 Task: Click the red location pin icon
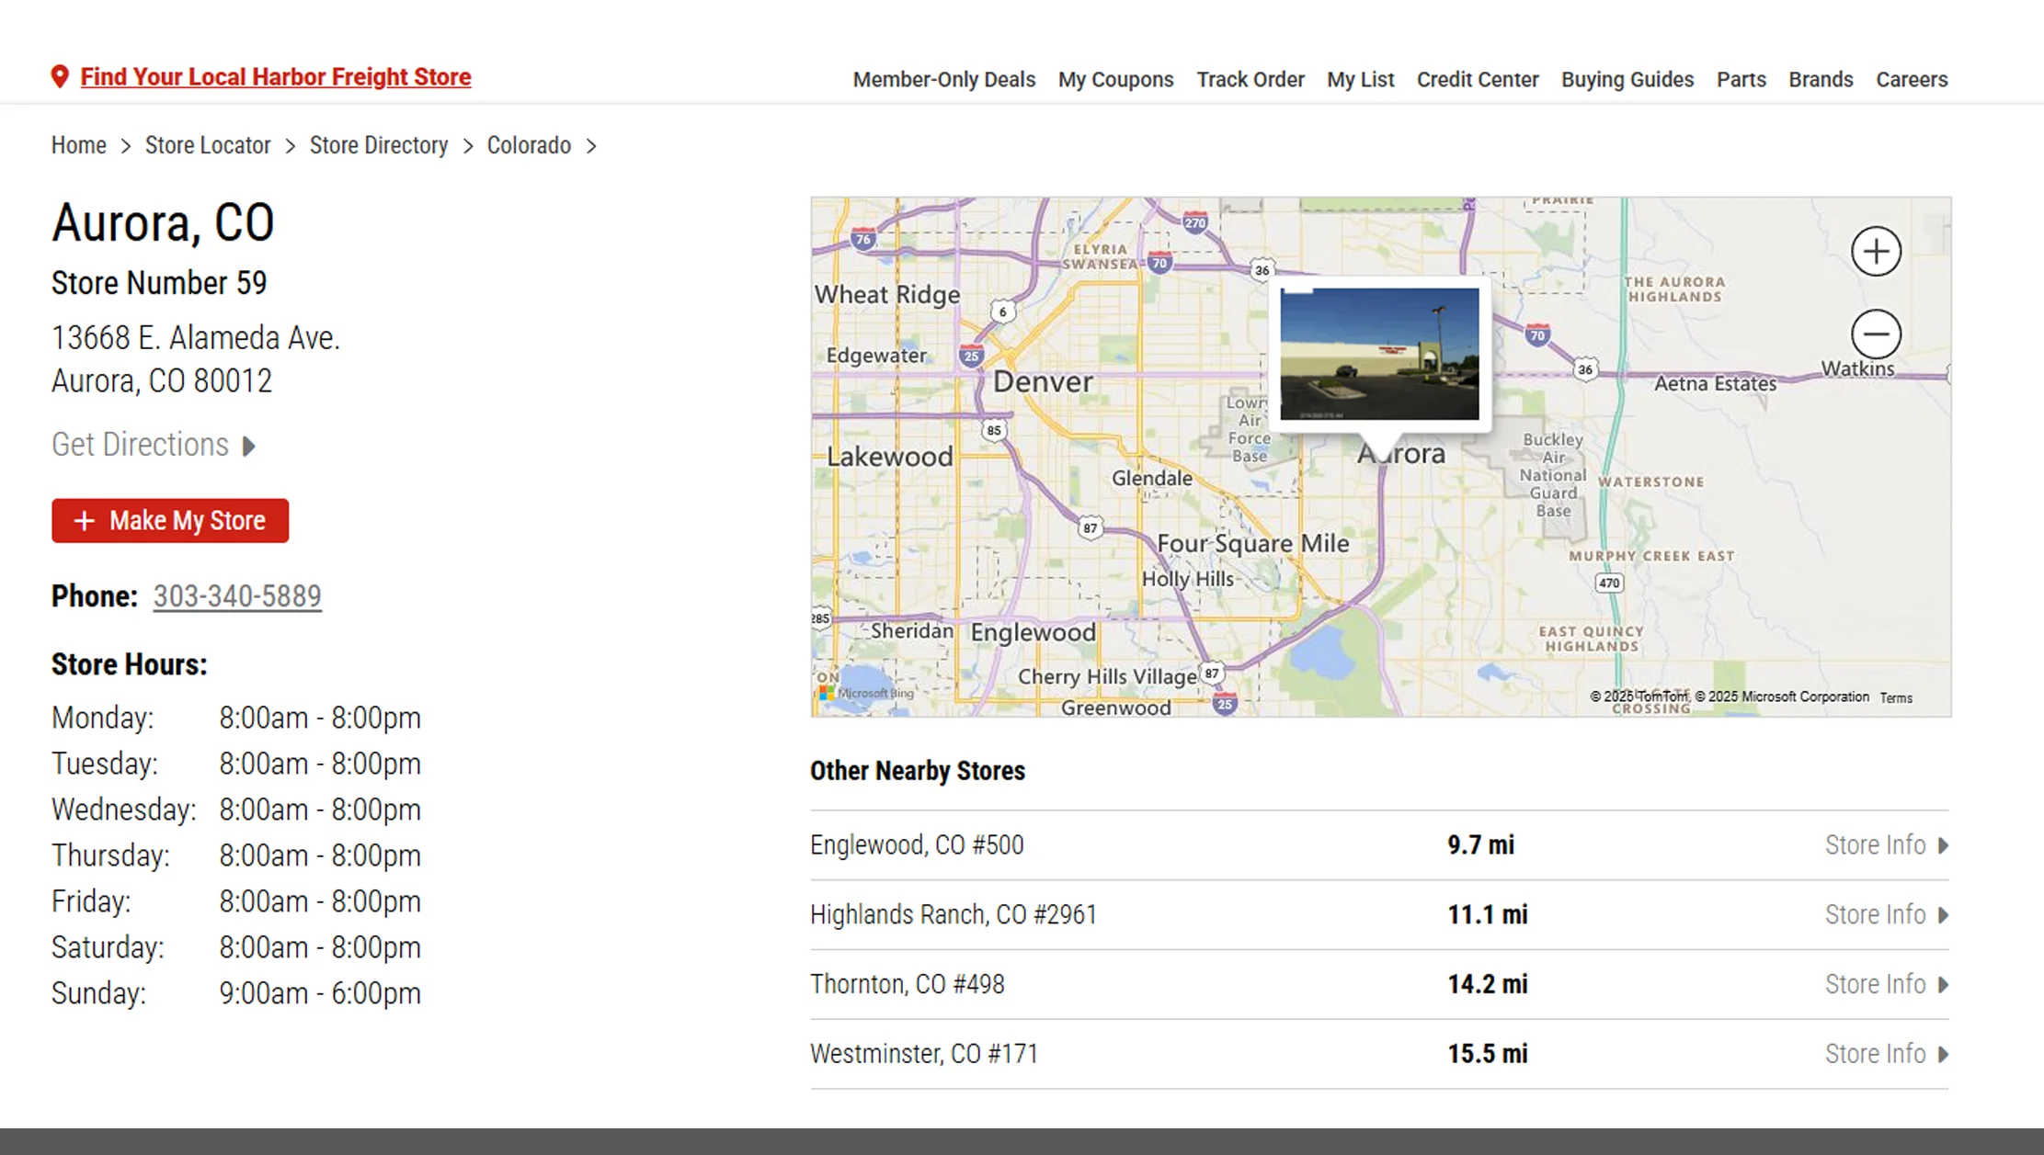[60, 77]
